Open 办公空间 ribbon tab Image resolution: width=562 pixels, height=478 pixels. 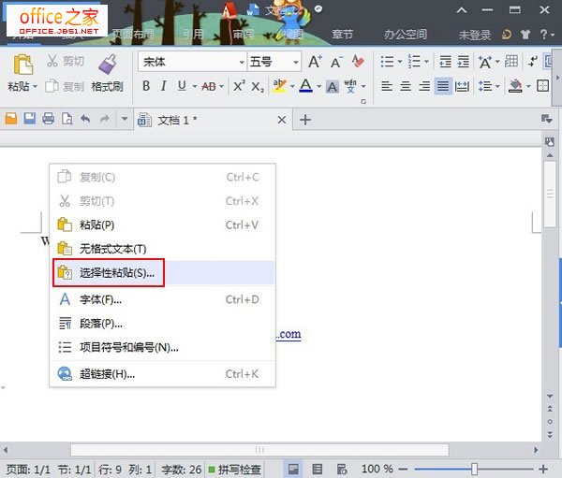pos(406,35)
